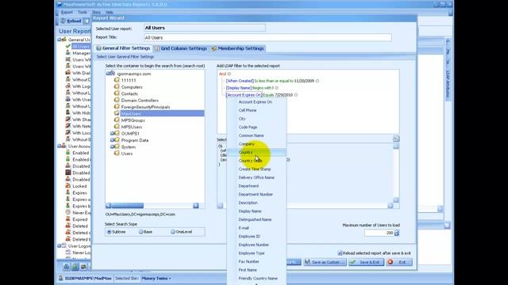
Task: Choose Fax Number from attribute list
Action: [x=256, y=261]
